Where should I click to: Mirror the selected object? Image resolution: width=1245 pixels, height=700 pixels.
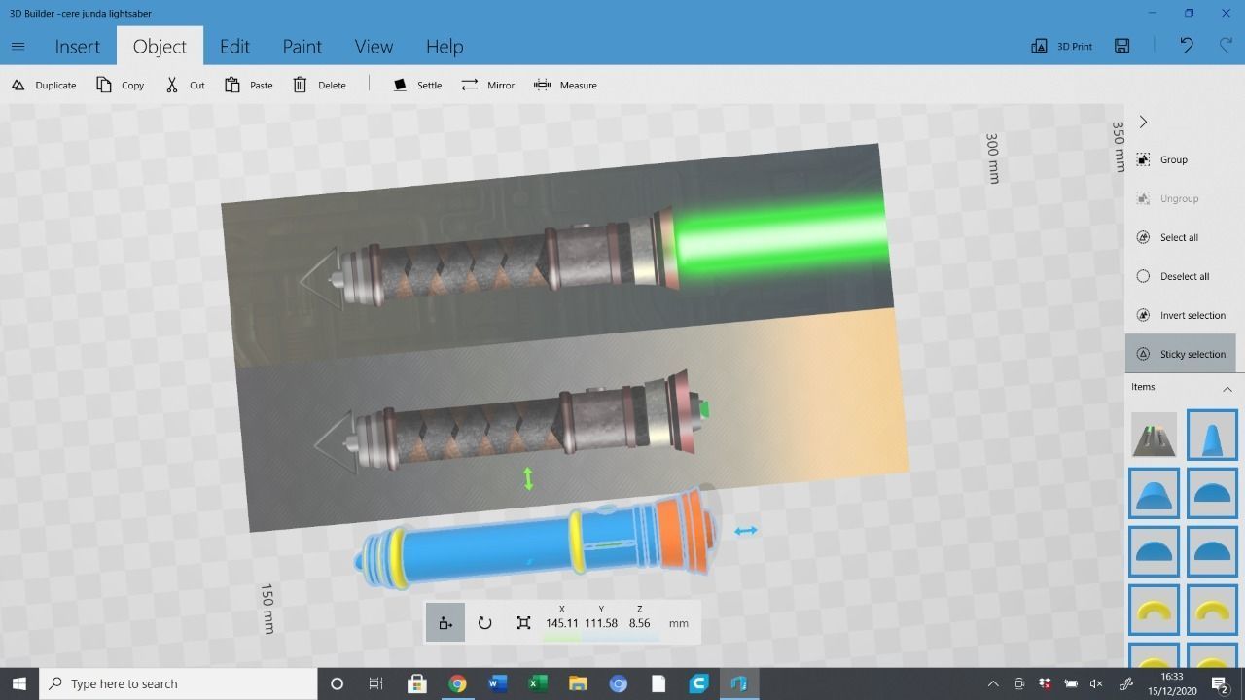(487, 85)
